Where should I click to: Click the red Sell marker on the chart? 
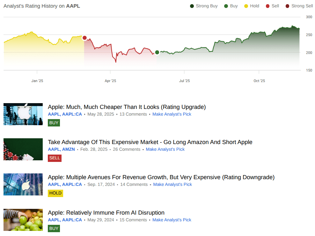click(84, 38)
